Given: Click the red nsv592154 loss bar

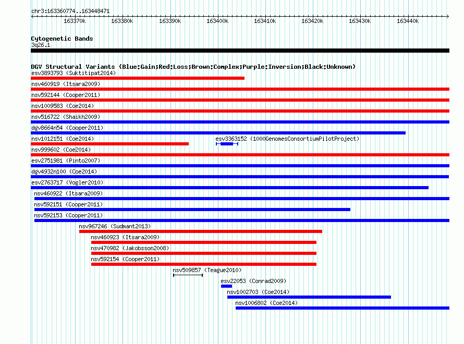Looking at the screenshot, I should click(x=204, y=264).
